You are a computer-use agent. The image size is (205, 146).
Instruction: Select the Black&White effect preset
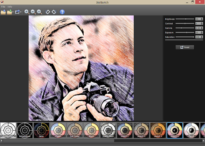click(8, 130)
